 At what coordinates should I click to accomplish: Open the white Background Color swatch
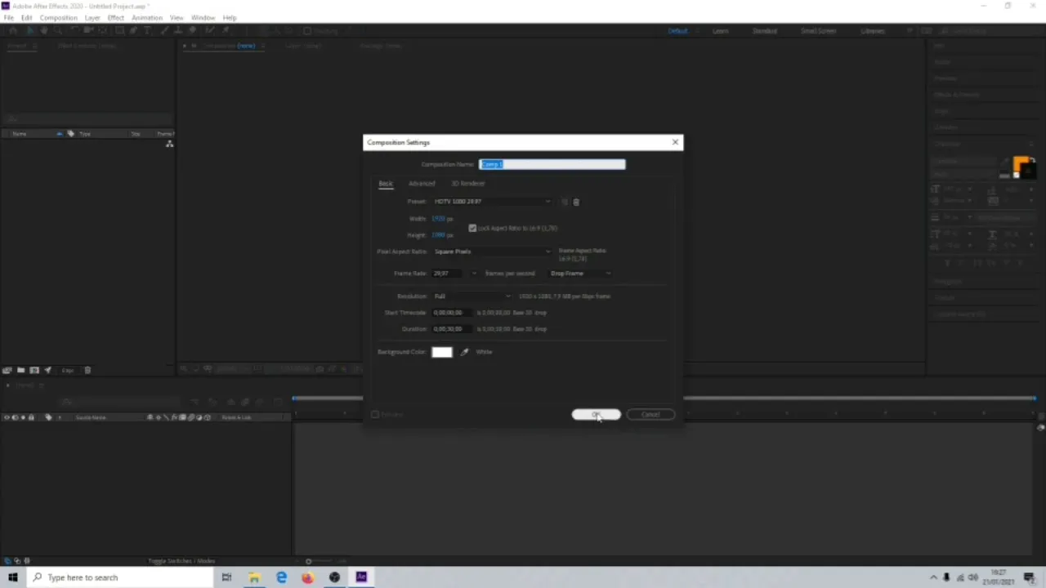point(442,352)
